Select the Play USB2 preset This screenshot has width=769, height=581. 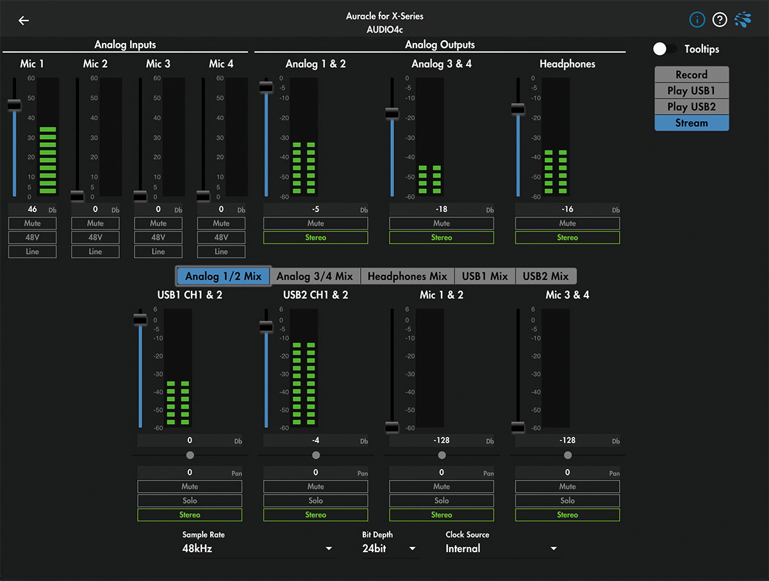(691, 106)
